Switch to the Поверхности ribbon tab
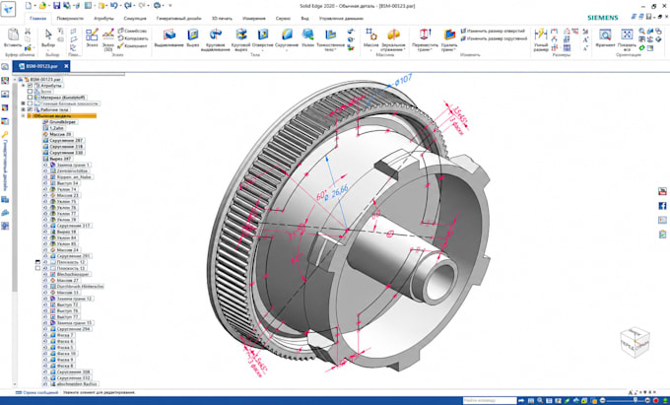This screenshot has height=405, width=670. (70, 19)
